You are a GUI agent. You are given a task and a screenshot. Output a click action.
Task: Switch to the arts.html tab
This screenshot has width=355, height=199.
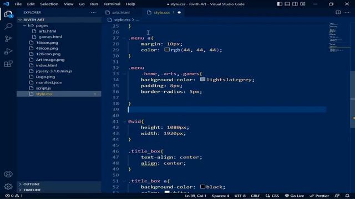tap(120, 12)
